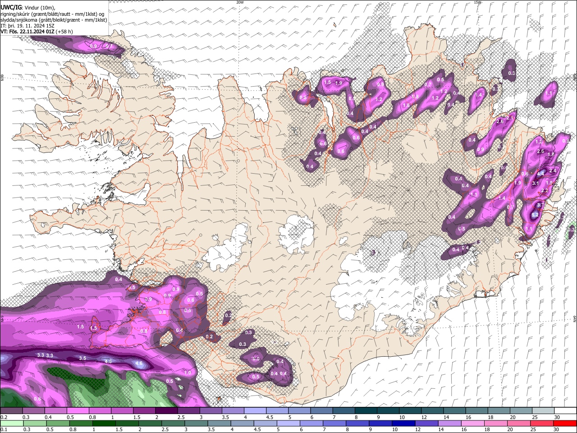Select the 'IT: þri. 19. 11. 2024 15Z' line
This screenshot has height=433, width=577.
(27, 26)
